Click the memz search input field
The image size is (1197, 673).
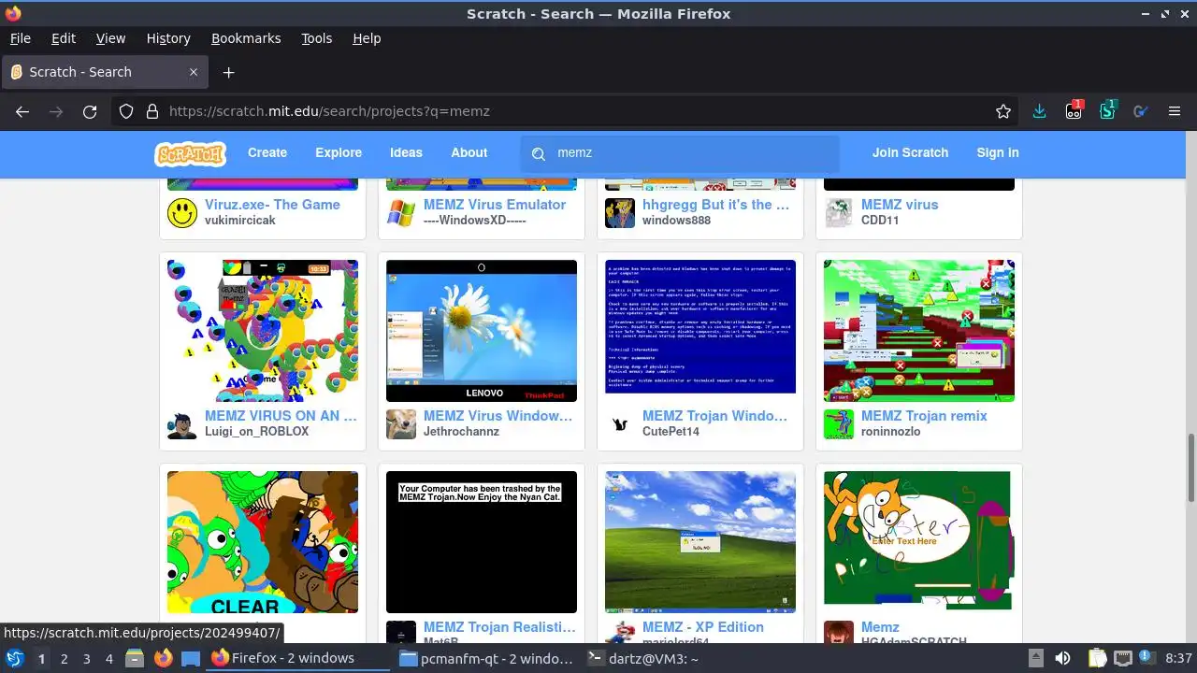pyautogui.click(x=680, y=153)
